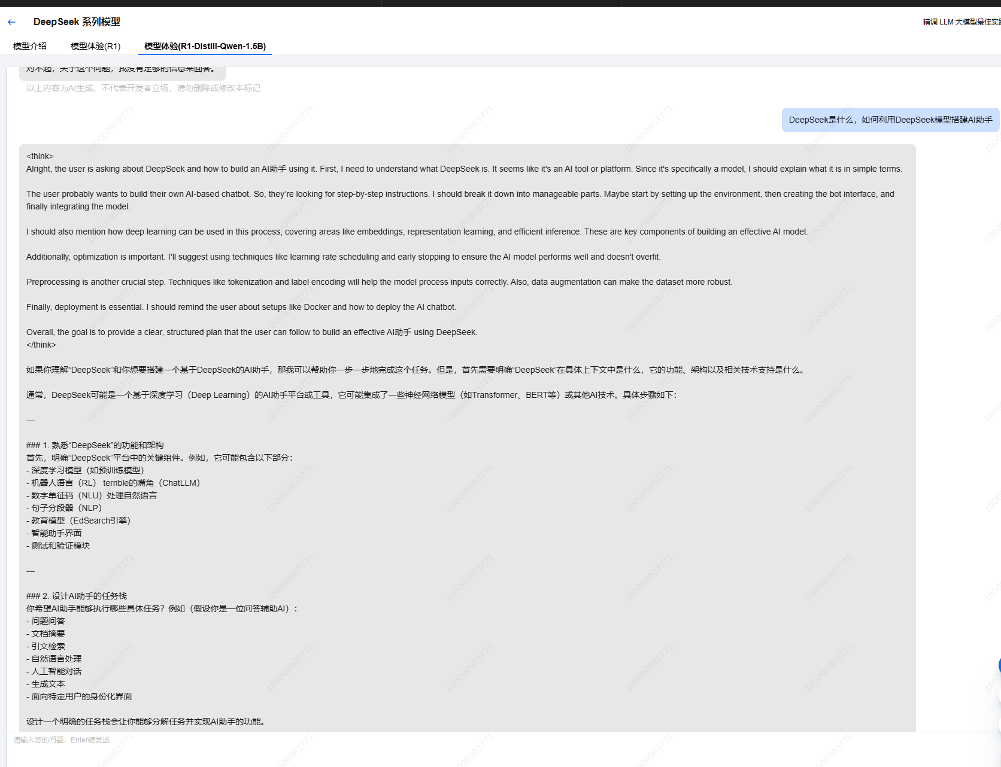Click the back arrow beside DeepSeek 系列模型
The width and height of the screenshot is (1001, 767).
point(11,22)
